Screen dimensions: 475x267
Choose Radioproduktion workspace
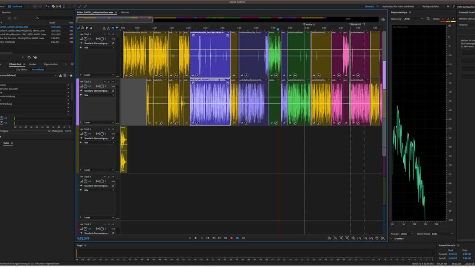tap(431, 6)
